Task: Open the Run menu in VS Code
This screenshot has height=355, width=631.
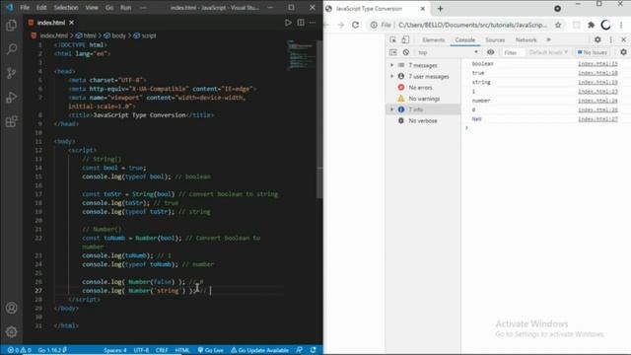Action: coord(126,7)
